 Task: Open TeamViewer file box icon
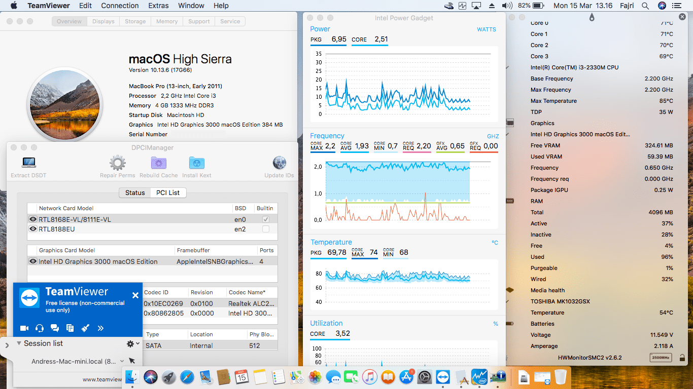pyautogui.click(x=70, y=328)
